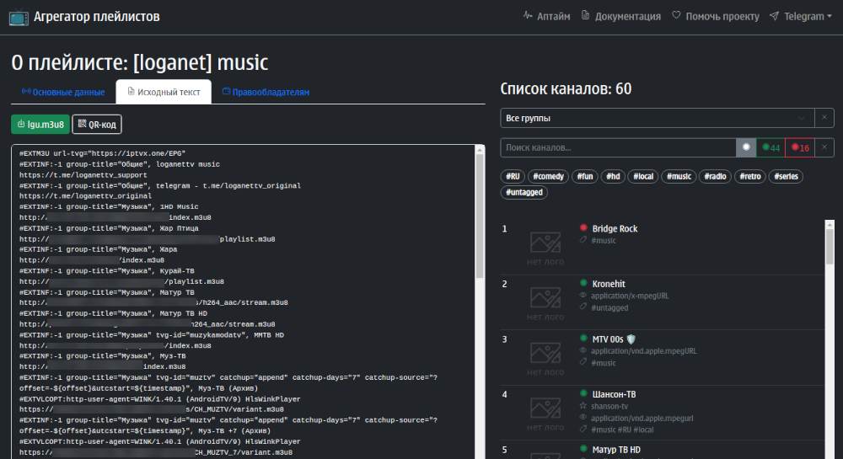Click the channel list scroll-up arrow
843x459 pixels.
pos(830,224)
